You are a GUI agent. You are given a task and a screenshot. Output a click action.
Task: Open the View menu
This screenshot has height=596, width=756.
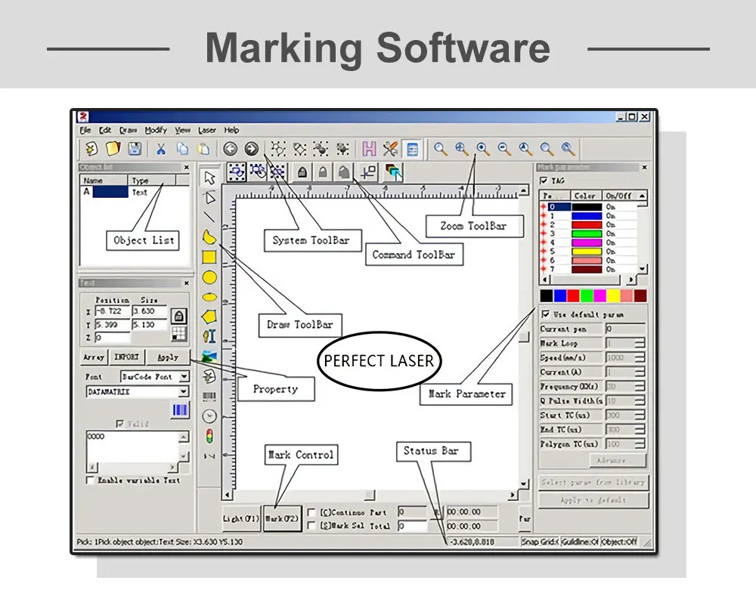183,130
